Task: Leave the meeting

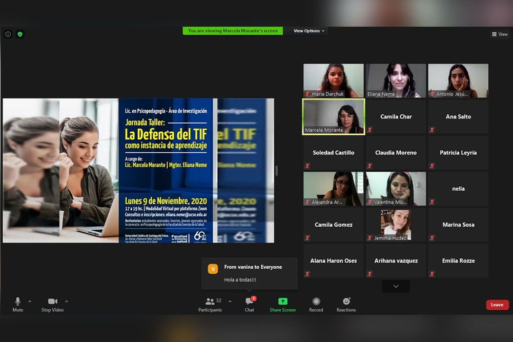Action: 497,305
